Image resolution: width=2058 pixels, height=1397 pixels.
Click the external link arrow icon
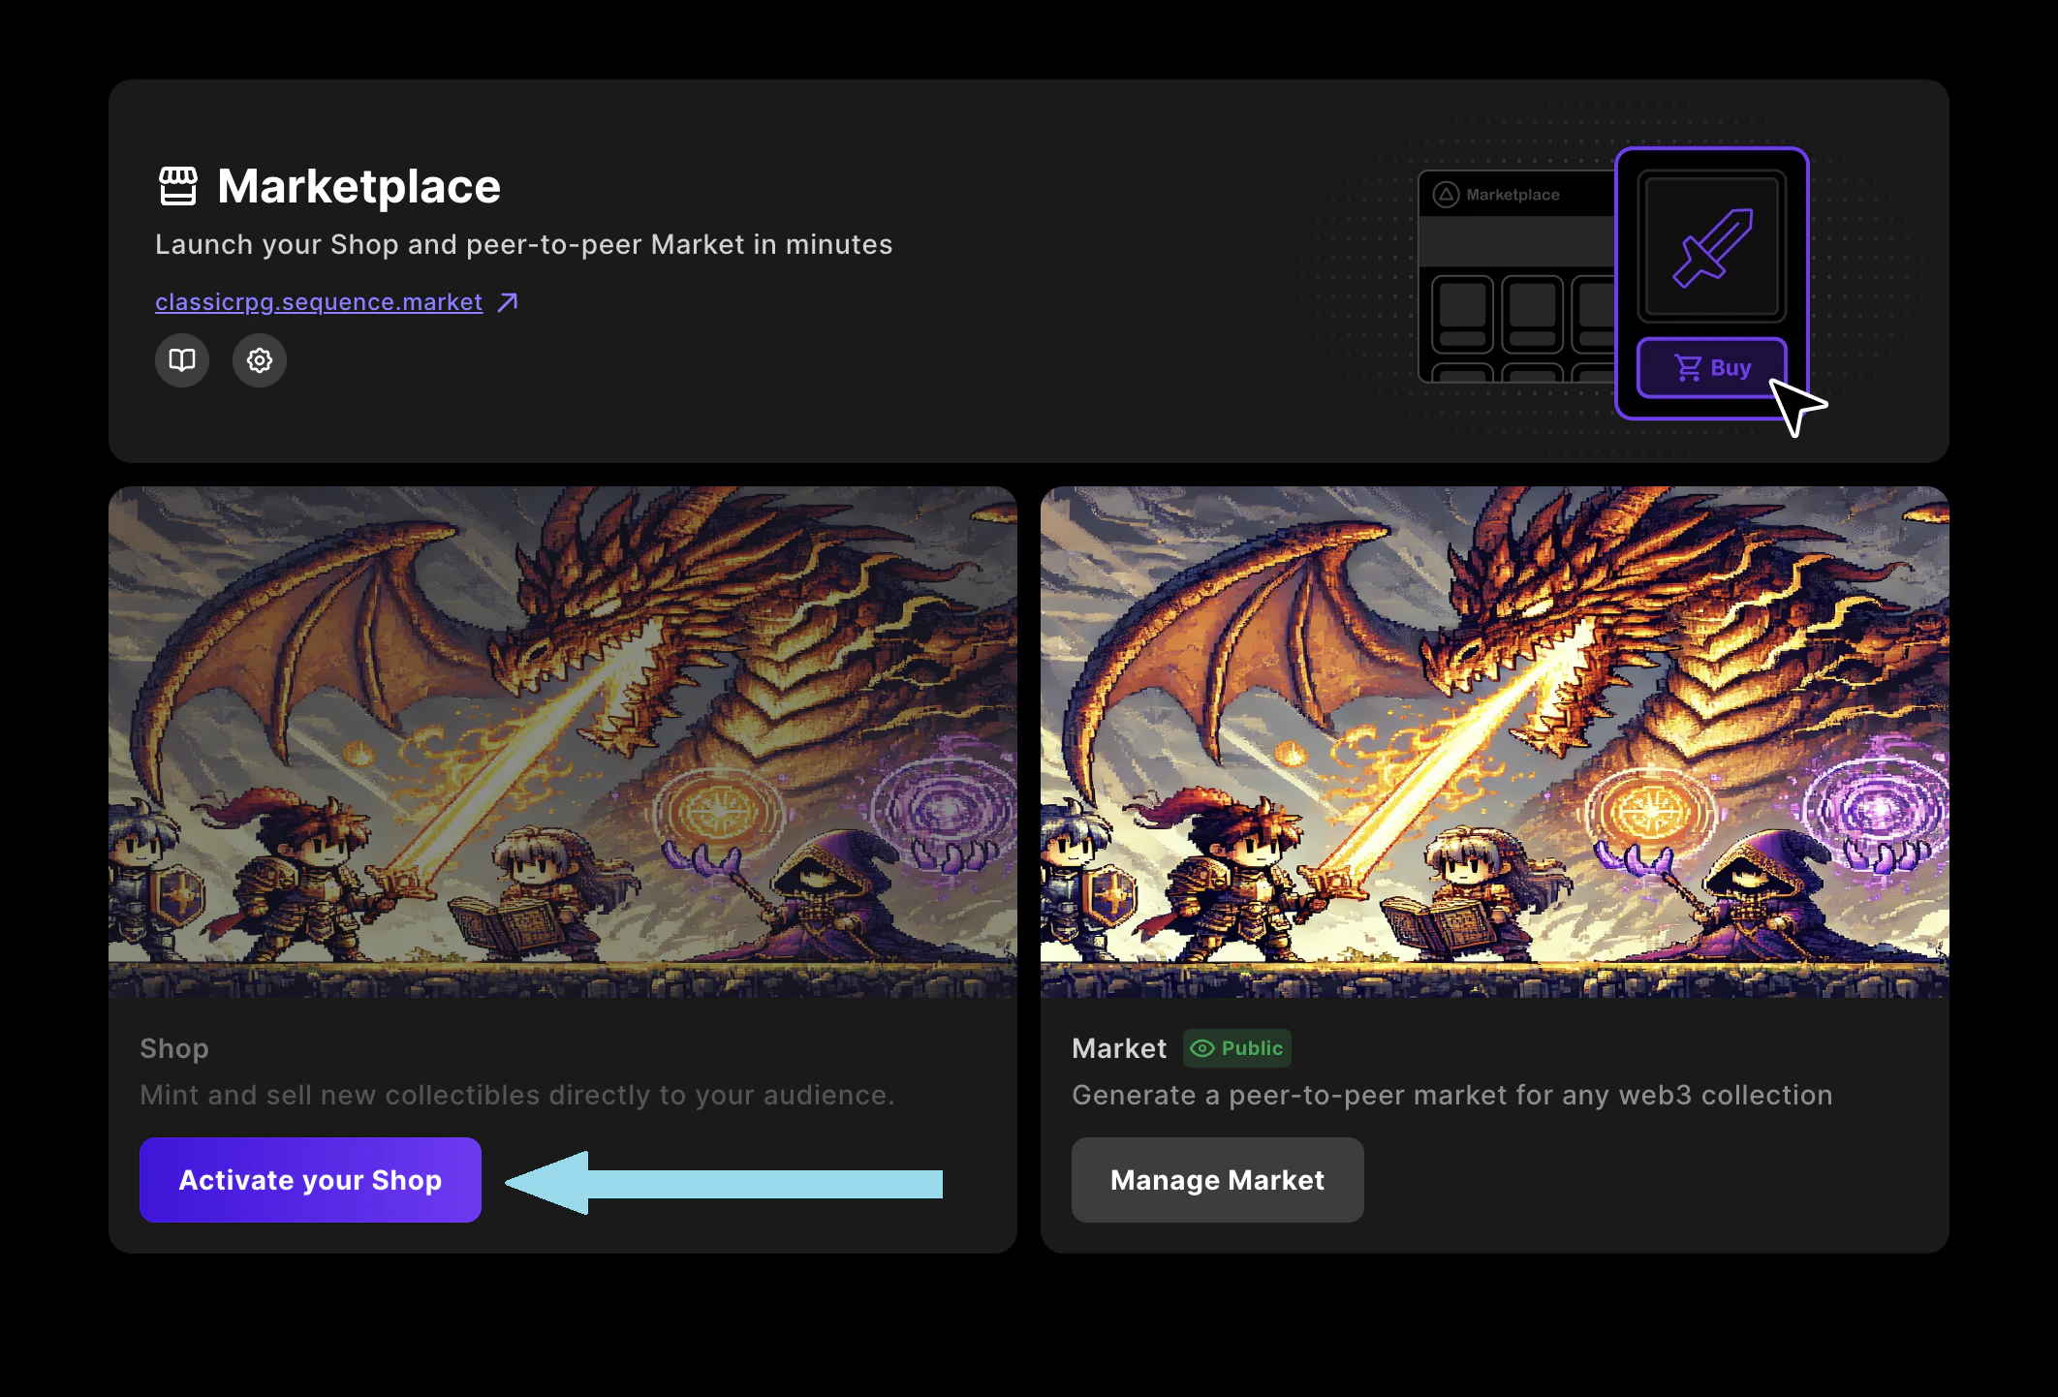point(508,302)
